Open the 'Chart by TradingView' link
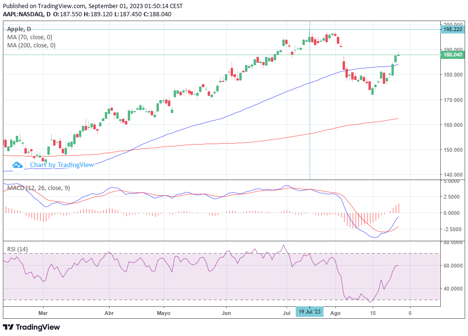Viewport: 468px width, 336px height. coord(62,165)
